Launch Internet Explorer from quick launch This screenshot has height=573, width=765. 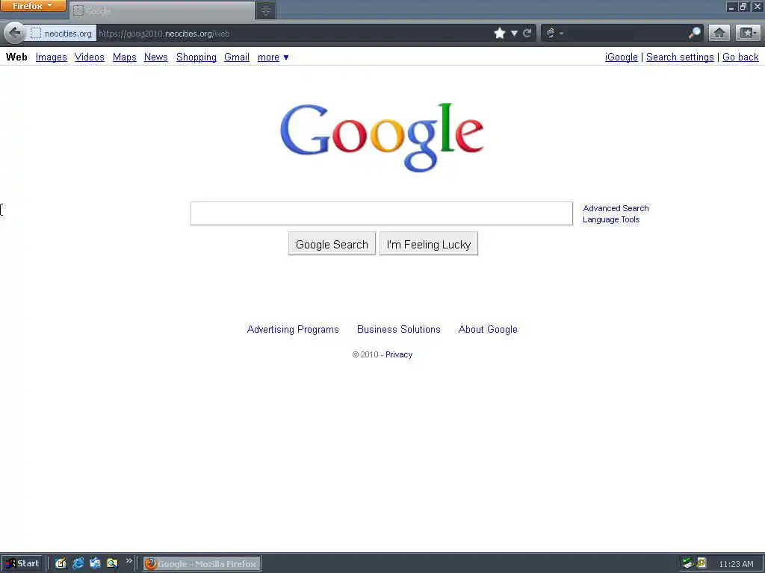coord(78,563)
